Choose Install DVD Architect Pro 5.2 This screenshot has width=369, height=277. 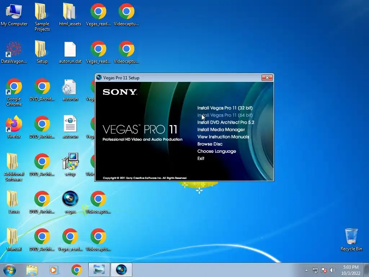[x=226, y=122]
